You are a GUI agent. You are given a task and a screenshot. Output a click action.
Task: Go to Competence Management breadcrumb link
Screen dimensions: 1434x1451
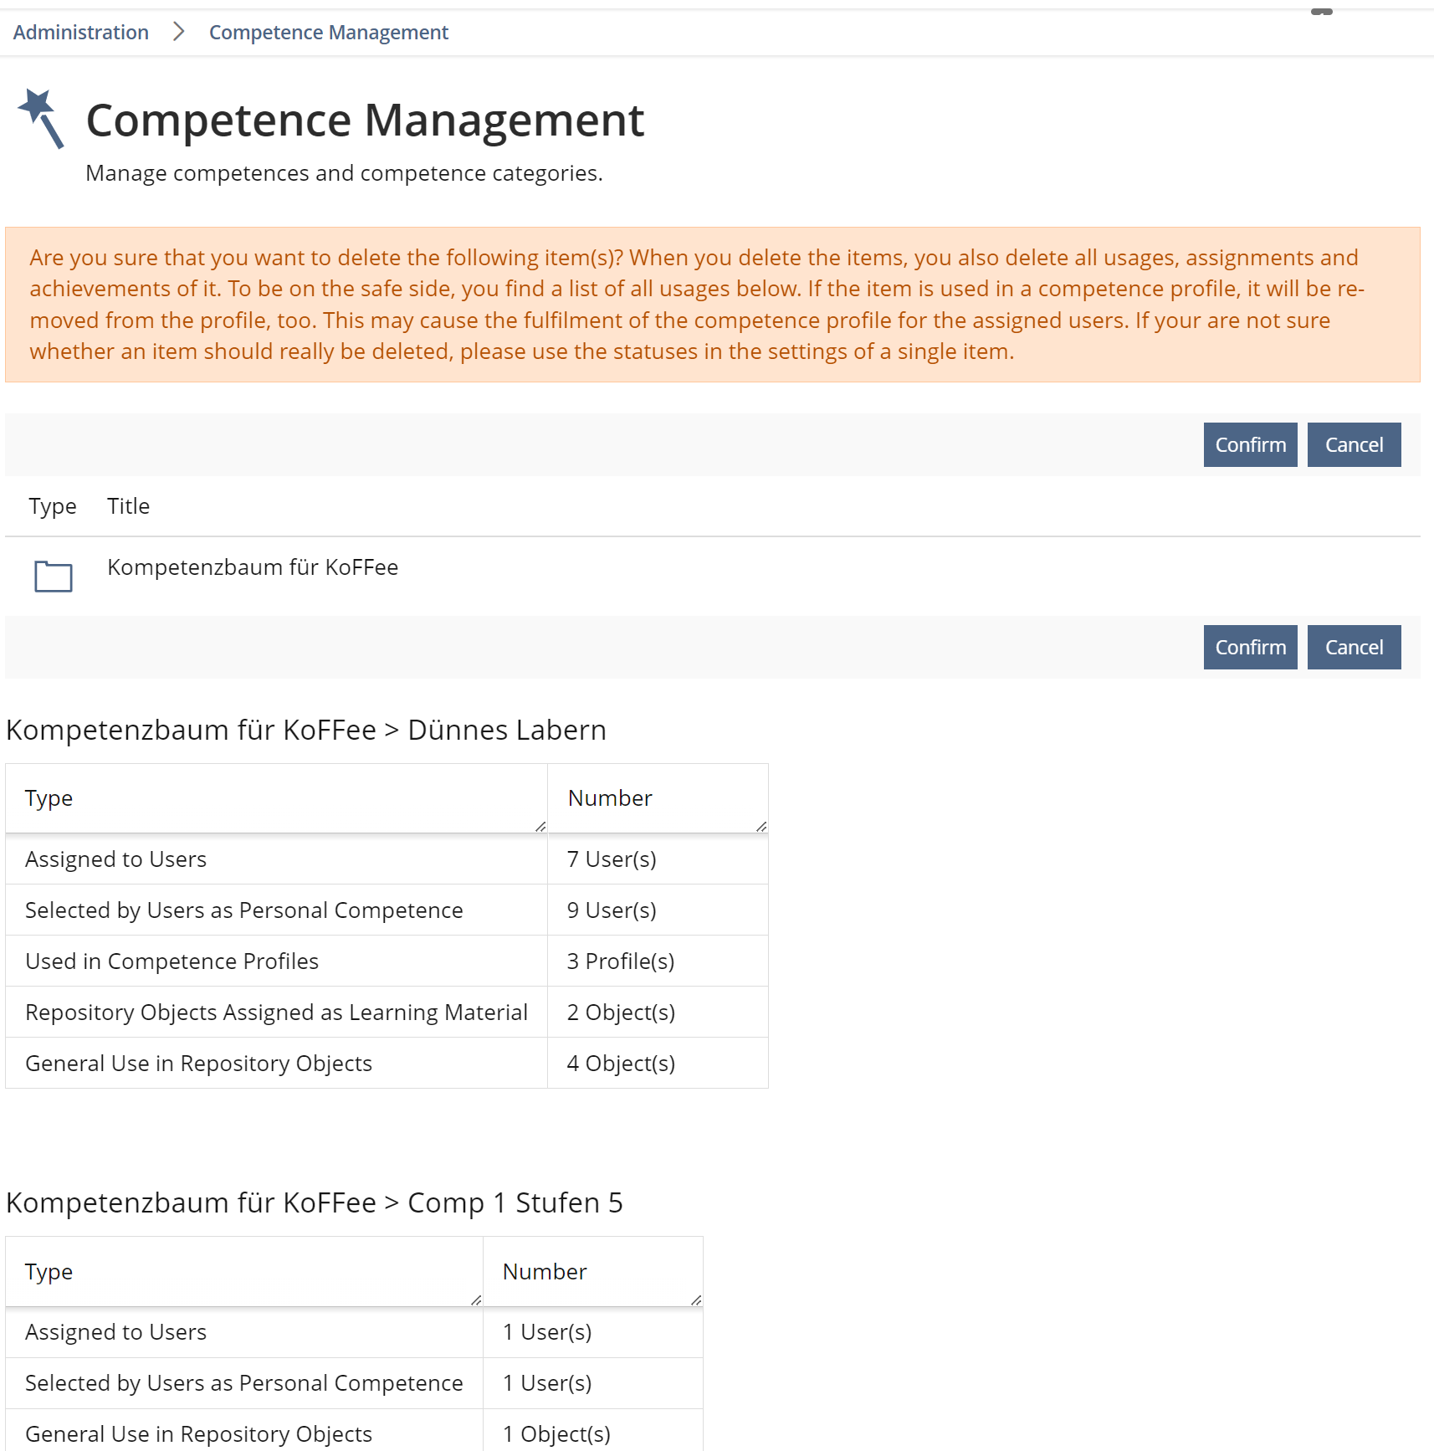[329, 32]
